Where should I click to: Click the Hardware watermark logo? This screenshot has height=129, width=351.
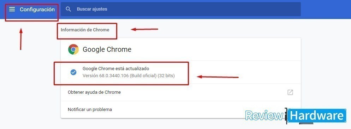317,116
